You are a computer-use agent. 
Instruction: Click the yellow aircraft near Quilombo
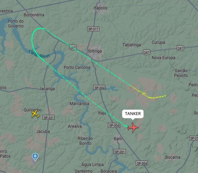(x=35, y=114)
